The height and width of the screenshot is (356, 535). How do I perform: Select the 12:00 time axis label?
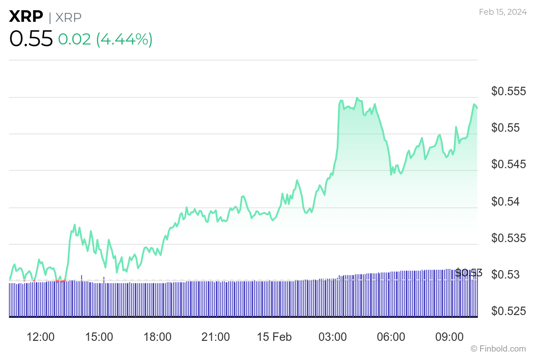tap(41, 337)
